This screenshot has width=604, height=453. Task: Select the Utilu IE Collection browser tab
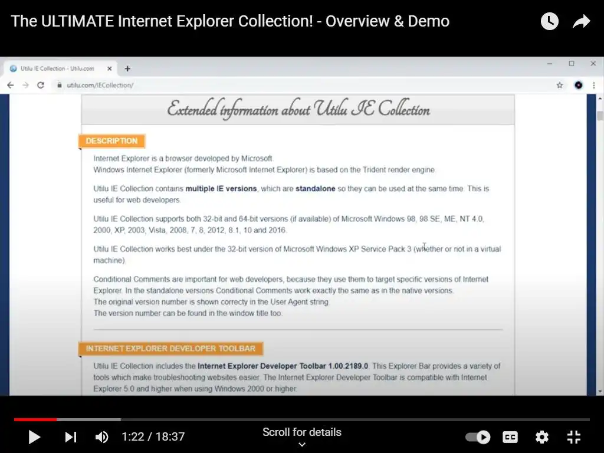click(60, 68)
